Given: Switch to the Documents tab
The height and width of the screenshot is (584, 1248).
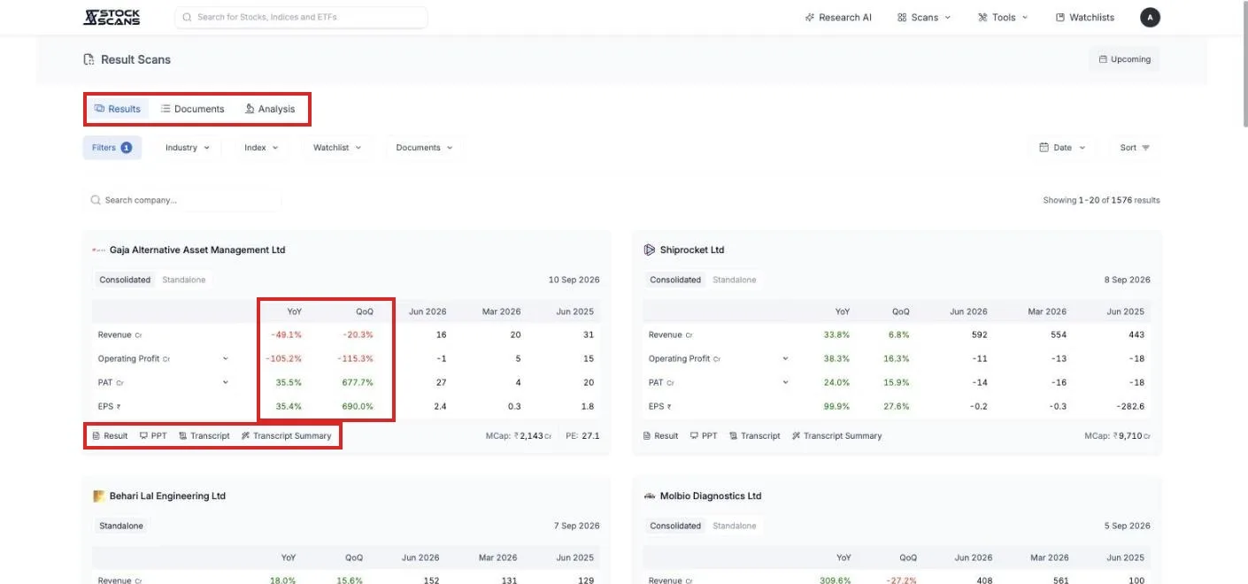Looking at the screenshot, I should (x=192, y=109).
